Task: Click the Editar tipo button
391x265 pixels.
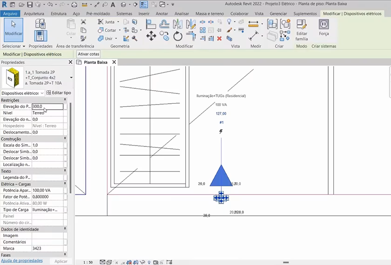Action: tap(59, 93)
